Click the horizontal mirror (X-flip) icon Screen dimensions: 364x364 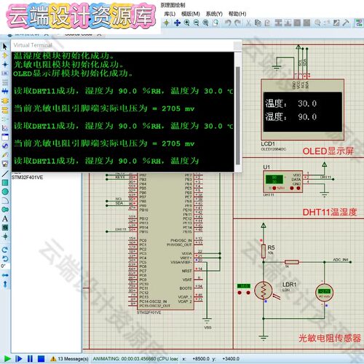[5, 275]
